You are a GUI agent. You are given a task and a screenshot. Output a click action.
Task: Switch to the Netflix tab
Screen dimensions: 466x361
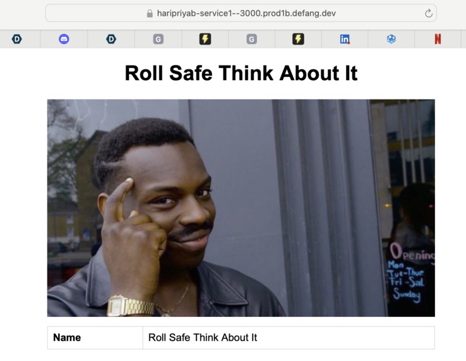click(438, 39)
